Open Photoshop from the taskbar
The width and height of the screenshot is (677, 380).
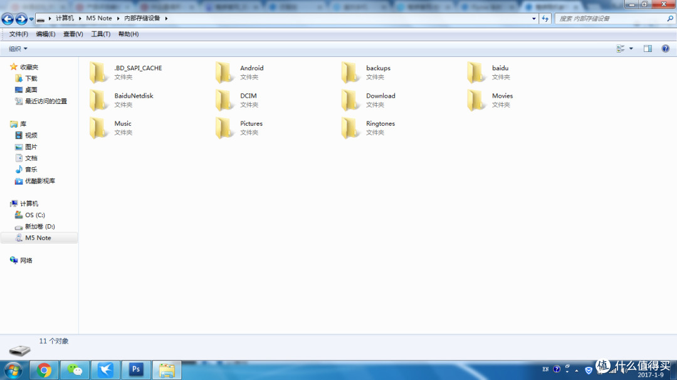click(x=136, y=370)
